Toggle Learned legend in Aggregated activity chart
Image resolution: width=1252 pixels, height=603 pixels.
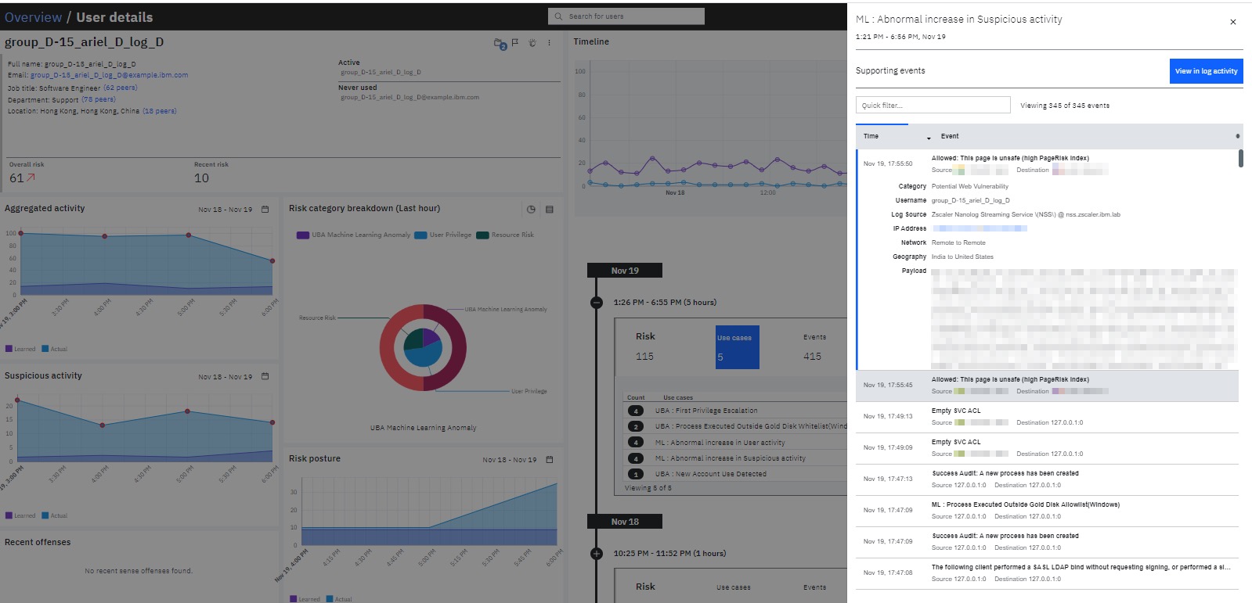click(x=20, y=349)
